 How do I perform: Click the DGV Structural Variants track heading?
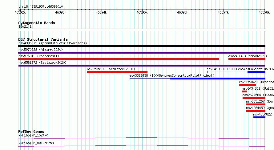[x=43, y=39]
